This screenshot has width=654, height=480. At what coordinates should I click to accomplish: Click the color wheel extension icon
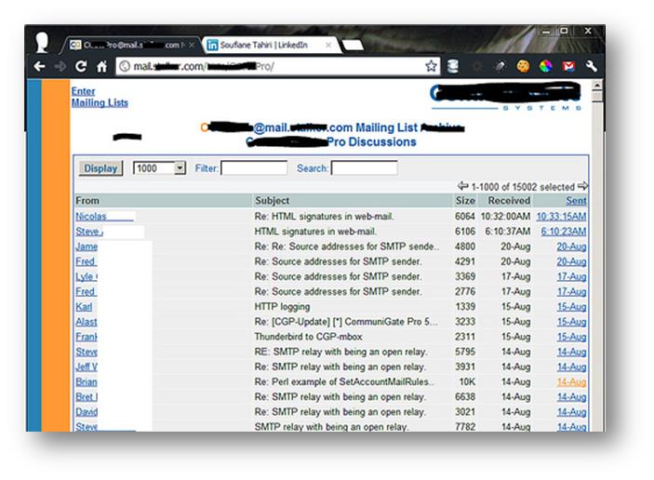coord(545,66)
